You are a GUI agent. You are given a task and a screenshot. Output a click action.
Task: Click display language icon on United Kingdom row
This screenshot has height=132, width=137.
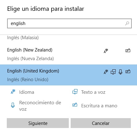pos(106,72)
